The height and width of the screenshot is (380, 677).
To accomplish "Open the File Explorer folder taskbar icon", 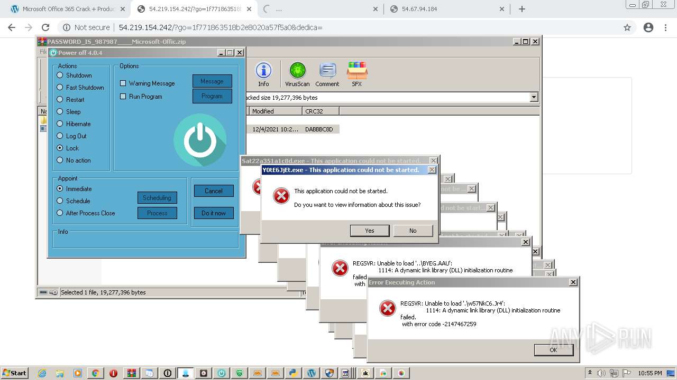I will pos(60,373).
